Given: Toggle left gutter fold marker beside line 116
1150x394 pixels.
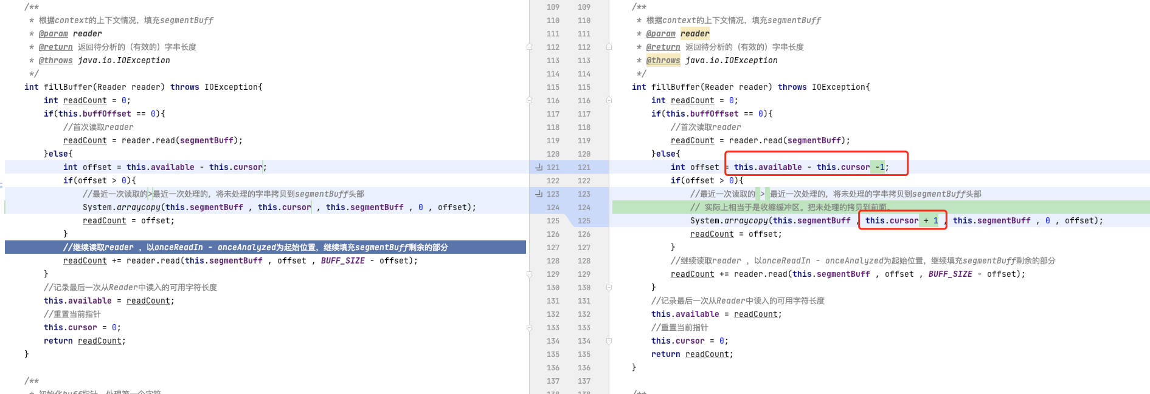Looking at the screenshot, I should tap(529, 100).
